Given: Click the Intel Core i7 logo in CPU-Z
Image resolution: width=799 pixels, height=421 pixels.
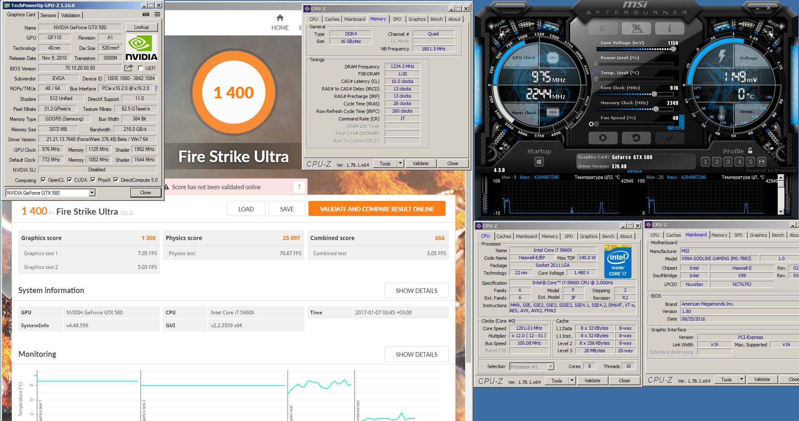Looking at the screenshot, I should [x=618, y=263].
